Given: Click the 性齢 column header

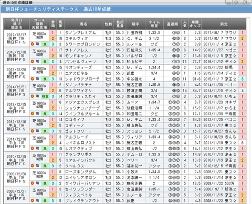Looking at the screenshot, I should pos(108,24).
